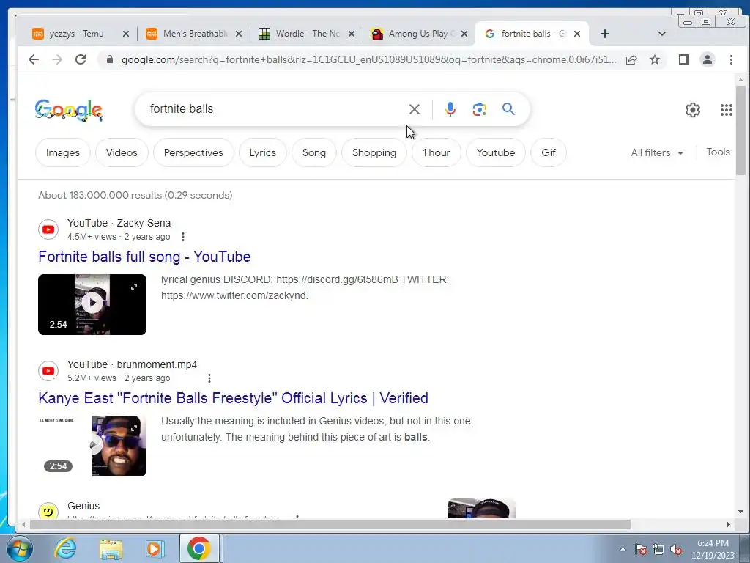Select the Lyrics filter chip
The width and height of the screenshot is (750, 563).
coord(263,152)
